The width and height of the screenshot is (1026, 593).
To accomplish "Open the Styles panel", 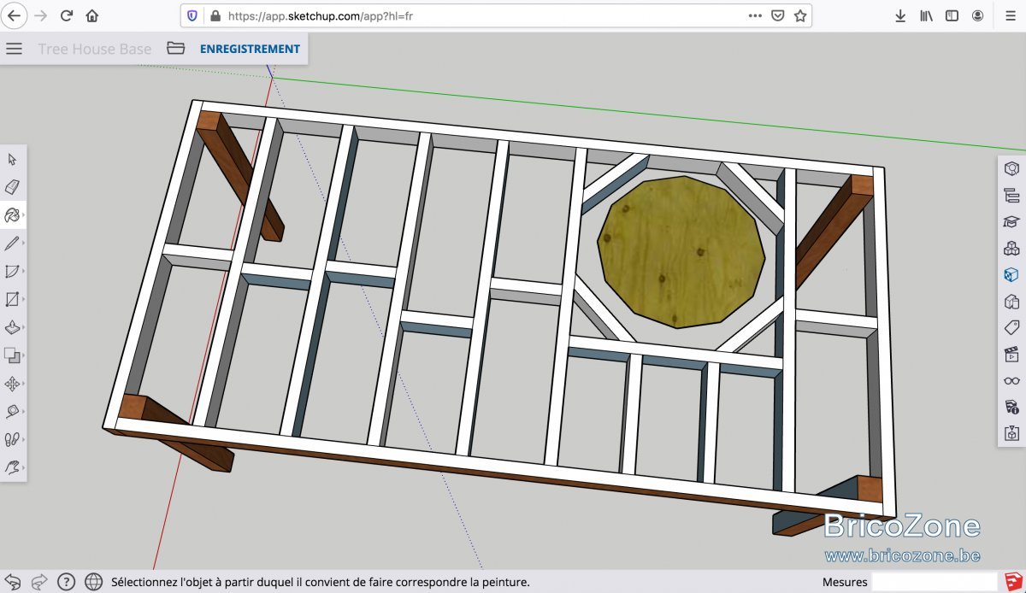I will click(1011, 301).
